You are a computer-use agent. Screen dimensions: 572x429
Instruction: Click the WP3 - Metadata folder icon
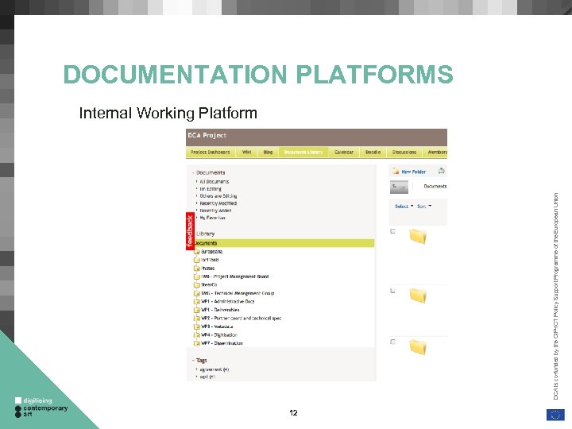coord(197,327)
